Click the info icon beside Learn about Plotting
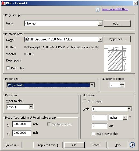Screen dimensions: 139x151 coord(98,10)
